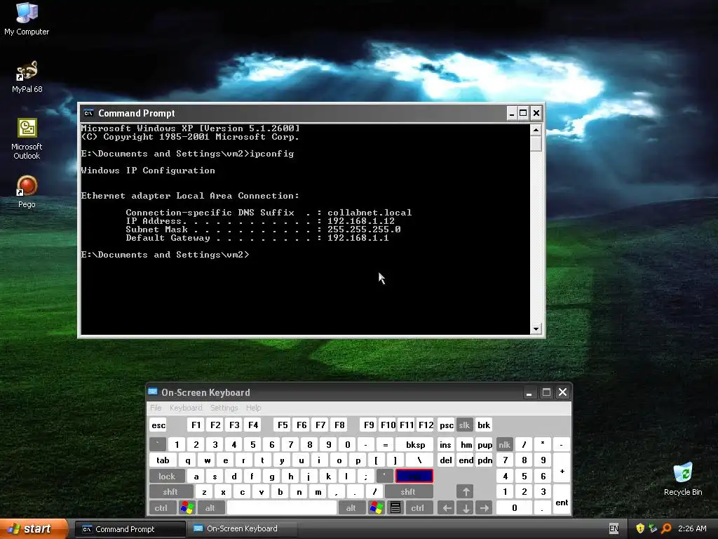The height and width of the screenshot is (539, 718).
Task: Toggle the right ctrl key
Action: [x=418, y=508]
